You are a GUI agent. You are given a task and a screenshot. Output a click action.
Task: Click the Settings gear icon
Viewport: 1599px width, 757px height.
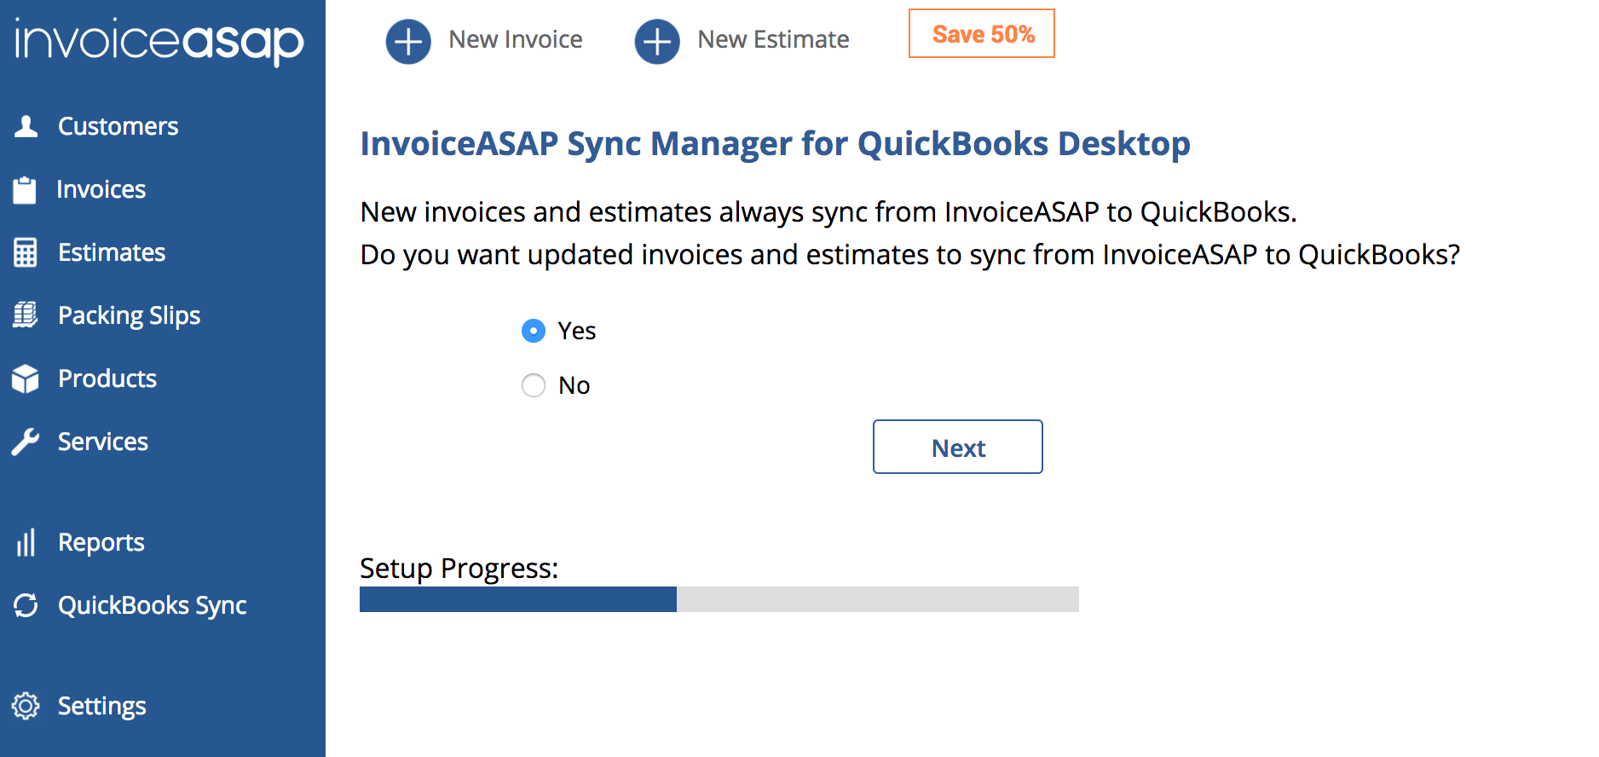click(x=26, y=706)
